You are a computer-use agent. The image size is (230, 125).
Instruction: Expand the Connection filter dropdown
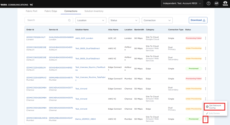(157, 20)
